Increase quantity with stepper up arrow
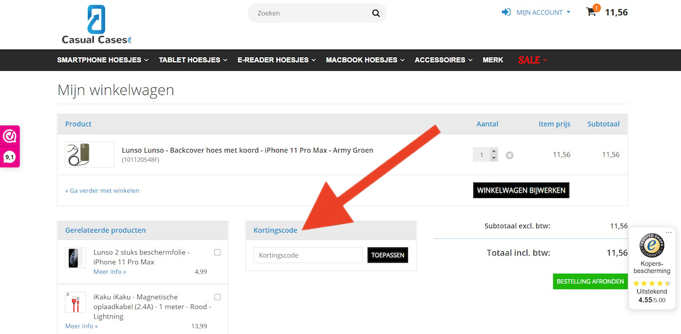 [494, 151]
